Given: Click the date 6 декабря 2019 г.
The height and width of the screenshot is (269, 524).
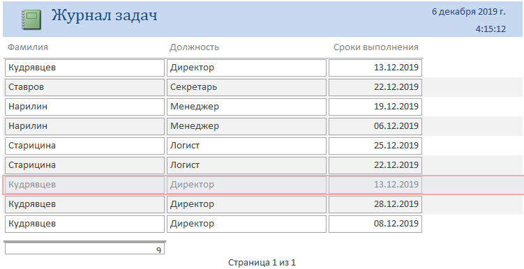Looking at the screenshot, I should tap(468, 12).
